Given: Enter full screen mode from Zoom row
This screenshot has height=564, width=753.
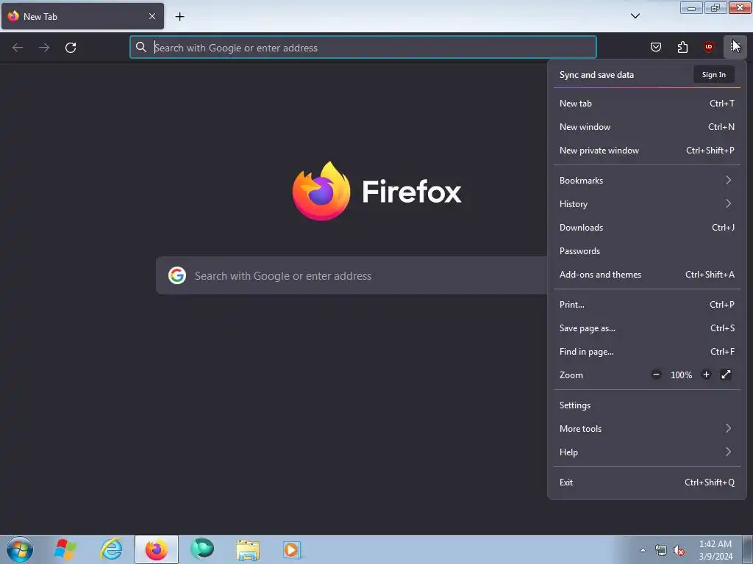Looking at the screenshot, I should click(x=726, y=375).
